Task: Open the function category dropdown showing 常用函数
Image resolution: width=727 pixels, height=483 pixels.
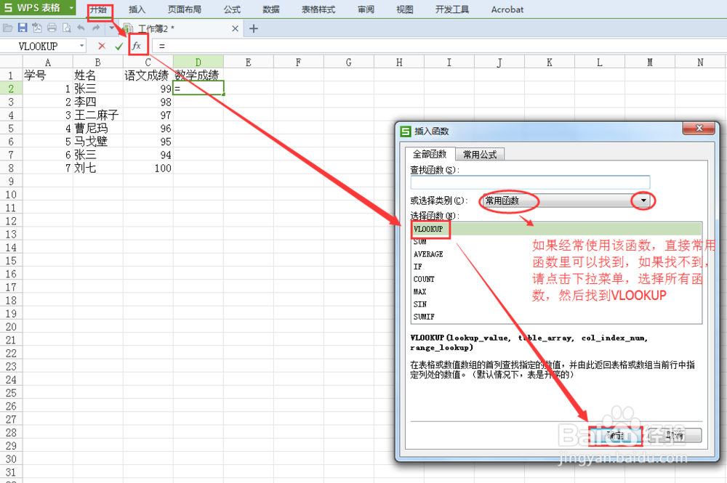Action: coord(643,200)
